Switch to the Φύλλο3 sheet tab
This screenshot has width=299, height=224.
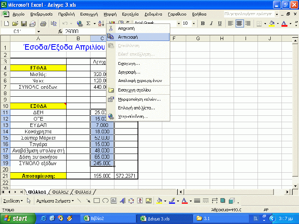click(x=83, y=192)
